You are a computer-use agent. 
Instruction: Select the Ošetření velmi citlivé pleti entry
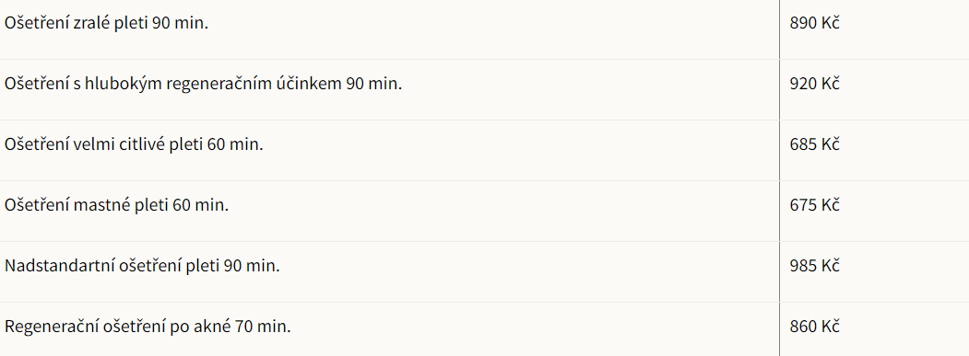pyautogui.click(x=134, y=144)
